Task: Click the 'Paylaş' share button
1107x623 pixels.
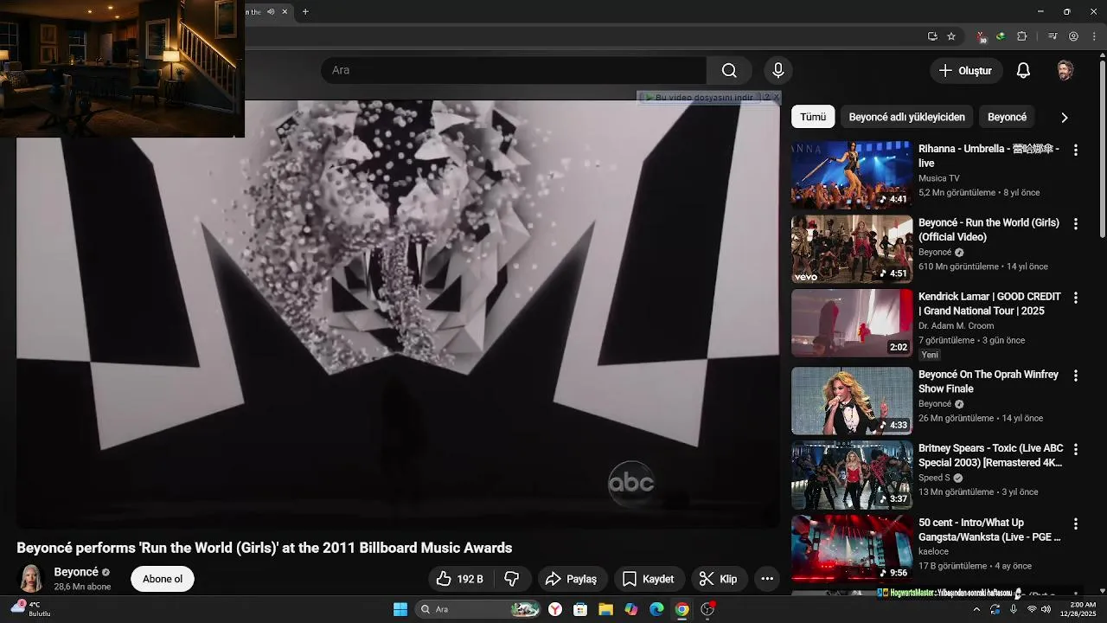Action: [x=573, y=579]
